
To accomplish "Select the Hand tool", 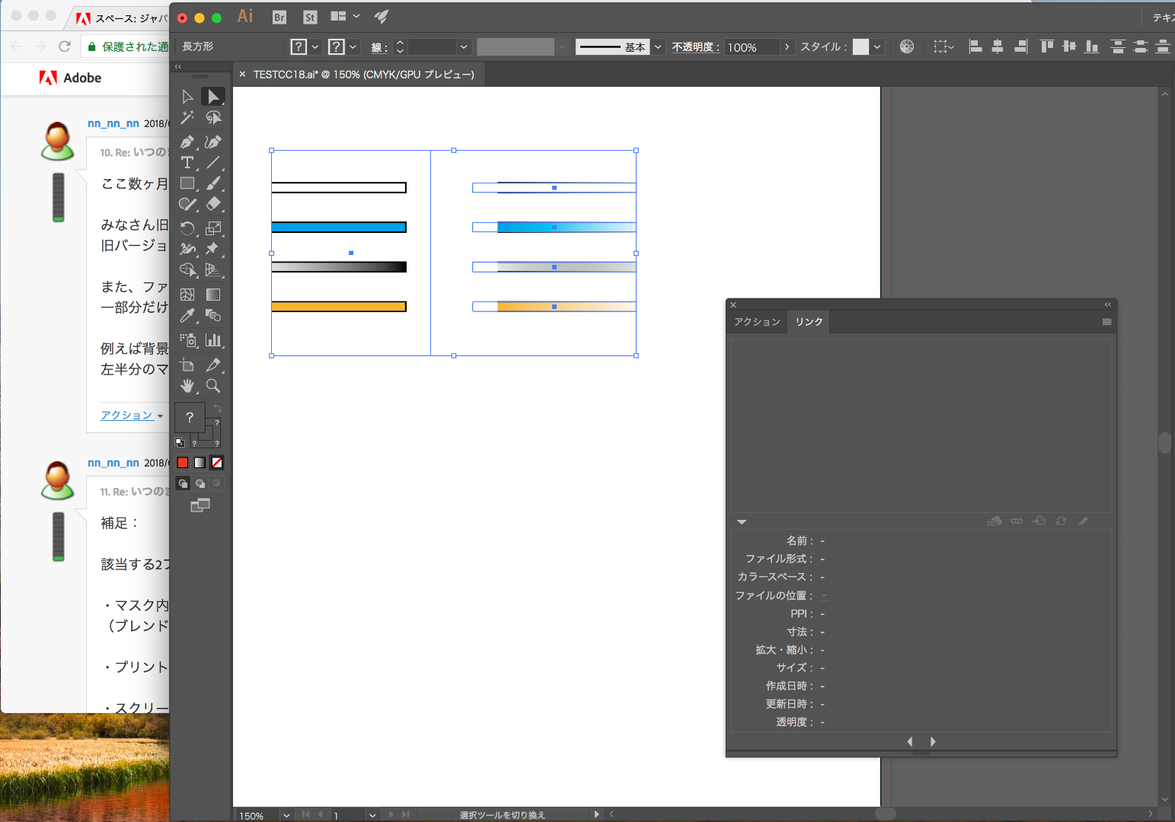I will 187,386.
